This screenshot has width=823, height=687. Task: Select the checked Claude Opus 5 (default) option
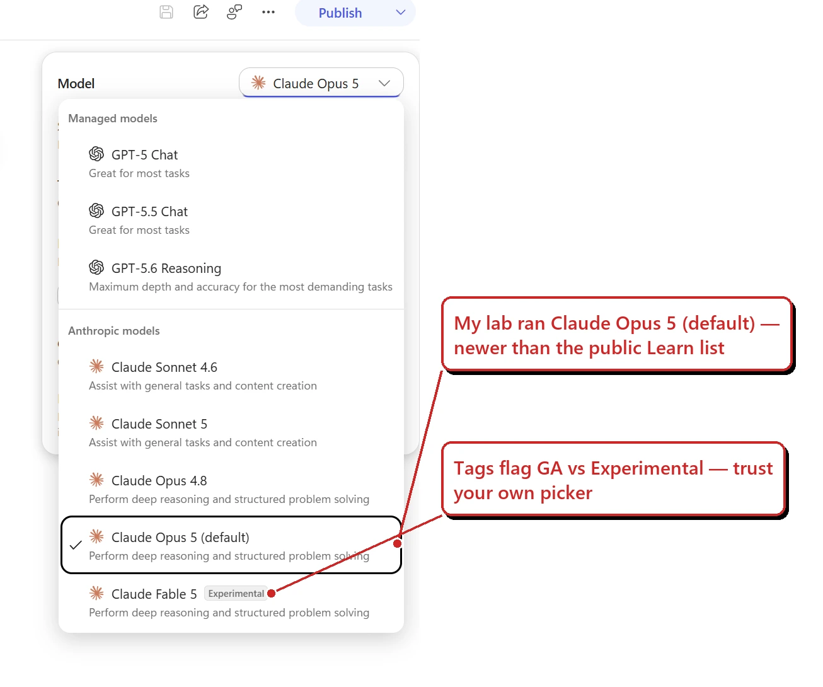[x=231, y=545]
